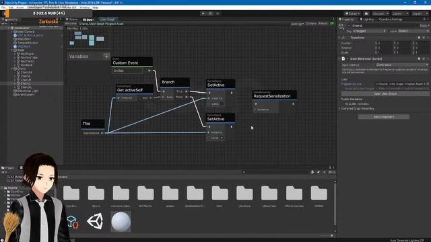Open the Transform component help icon
431x242 pixels.
419,38
